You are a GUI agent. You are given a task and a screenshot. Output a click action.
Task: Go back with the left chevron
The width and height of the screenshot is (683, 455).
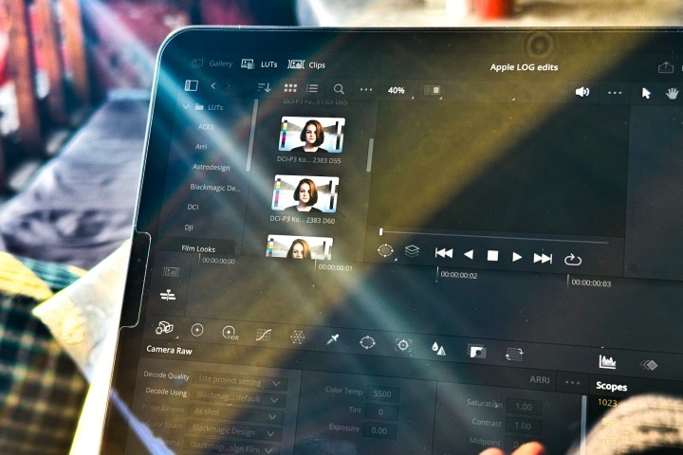(213, 85)
